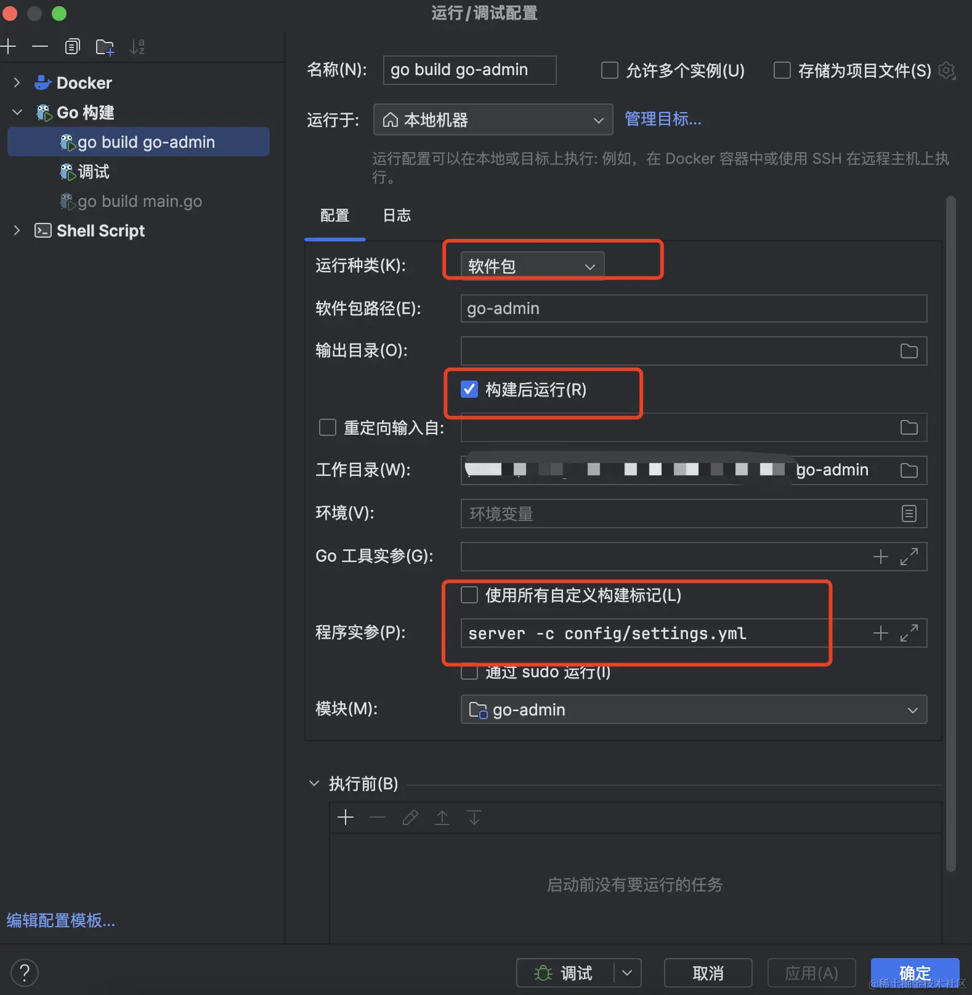972x995 pixels.
Task: Insert a macro into 程序实参 field
Action: (881, 633)
